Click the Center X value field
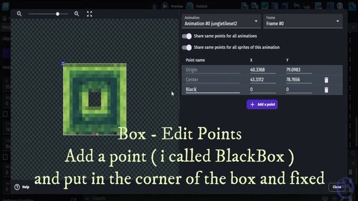 tap(262, 80)
